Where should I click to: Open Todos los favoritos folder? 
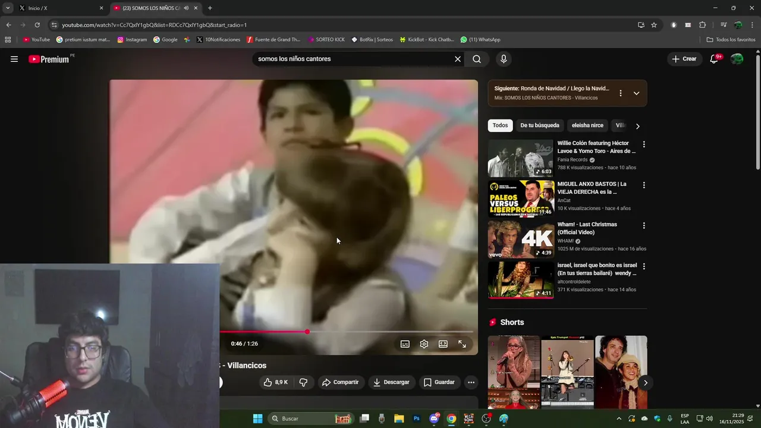[731, 40]
